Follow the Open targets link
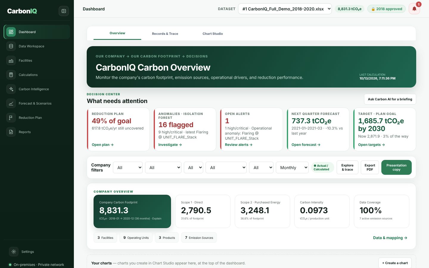Image resolution: width=429 pixels, height=268 pixels. 372,145
